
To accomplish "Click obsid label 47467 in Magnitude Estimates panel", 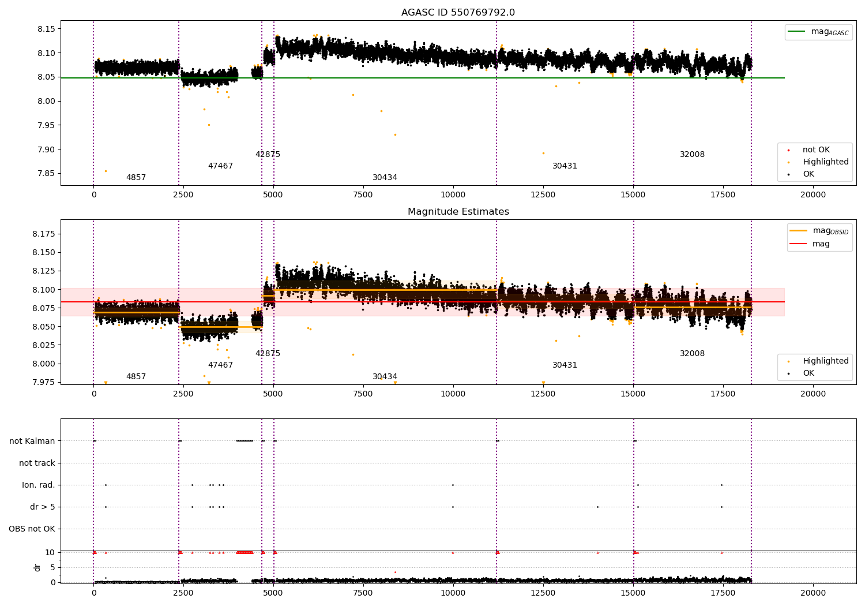I will click(x=220, y=365).
